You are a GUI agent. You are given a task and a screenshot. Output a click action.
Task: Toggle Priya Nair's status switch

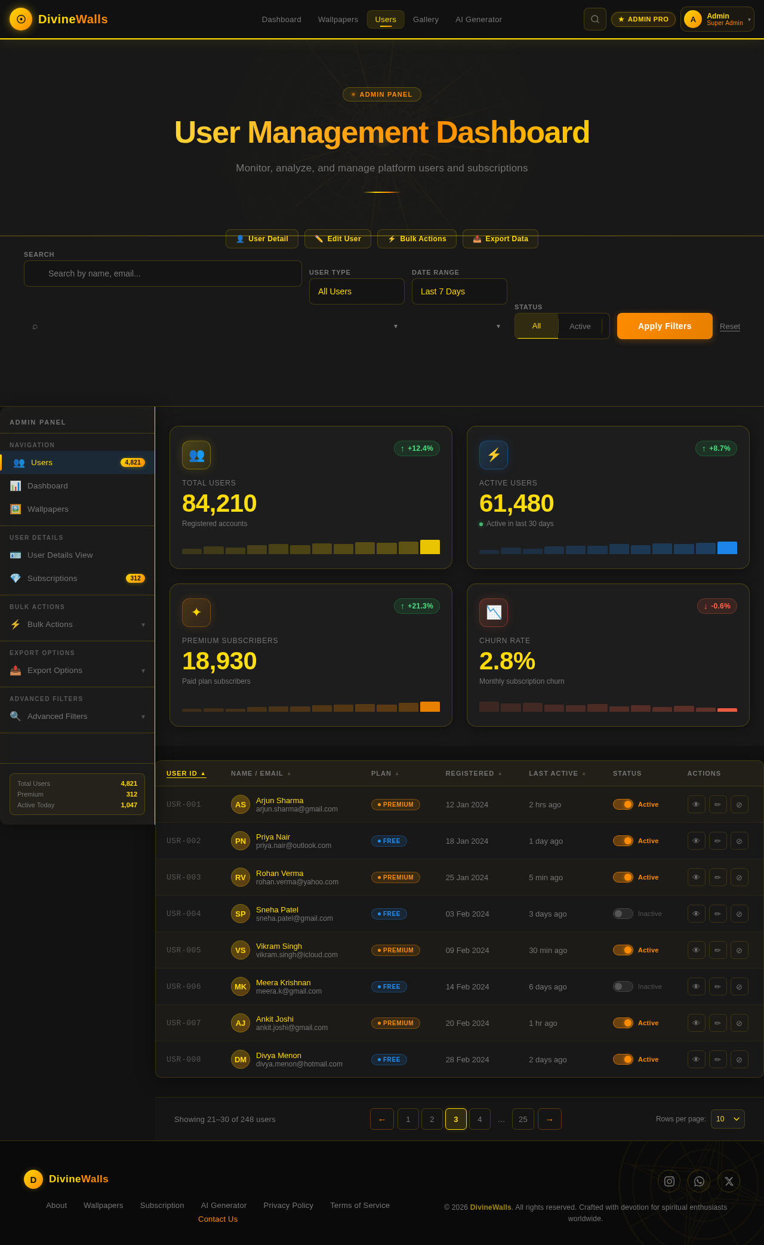point(623,841)
